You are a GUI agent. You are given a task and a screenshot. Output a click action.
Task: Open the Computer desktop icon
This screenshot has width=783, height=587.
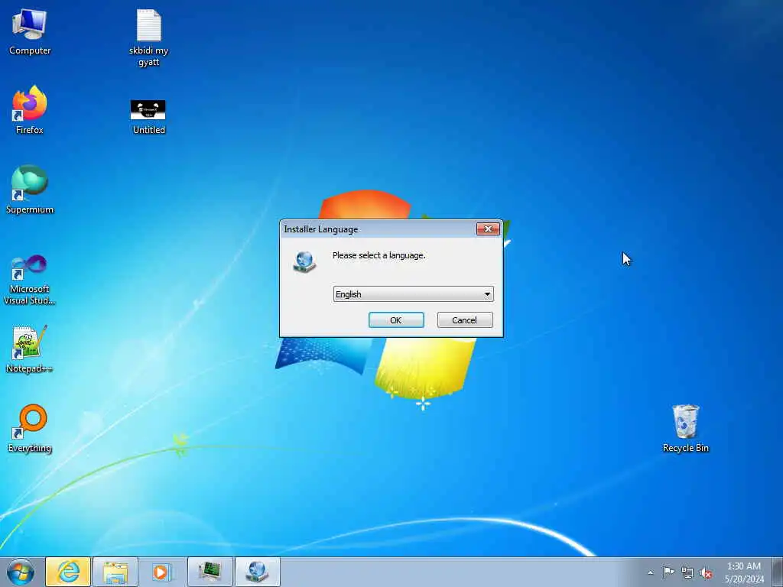(x=30, y=32)
